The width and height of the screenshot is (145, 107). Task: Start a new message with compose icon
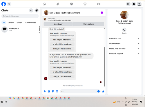[37, 10]
